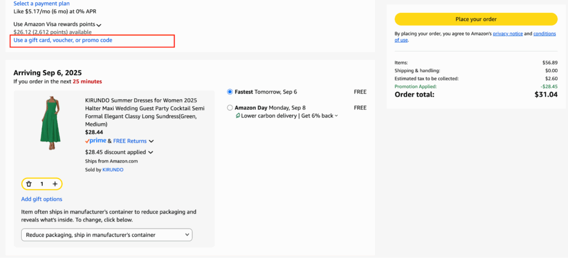Viewport: 568px width, 258px height.
Task: Select the Fastest Tomorrow delivery option
Action: coord(230,92)
